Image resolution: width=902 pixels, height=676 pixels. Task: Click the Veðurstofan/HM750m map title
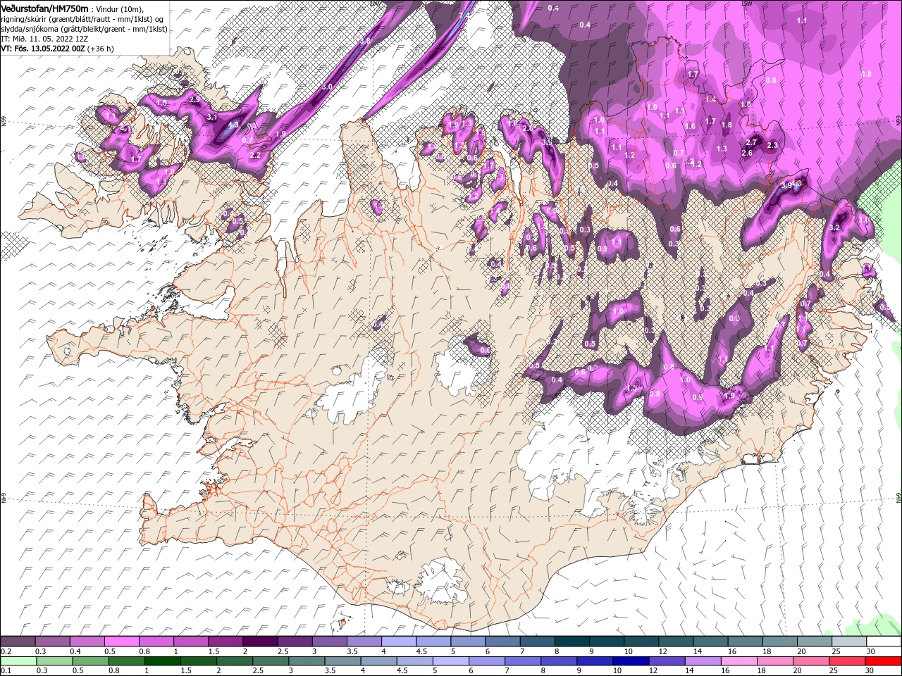pos(44,8)
